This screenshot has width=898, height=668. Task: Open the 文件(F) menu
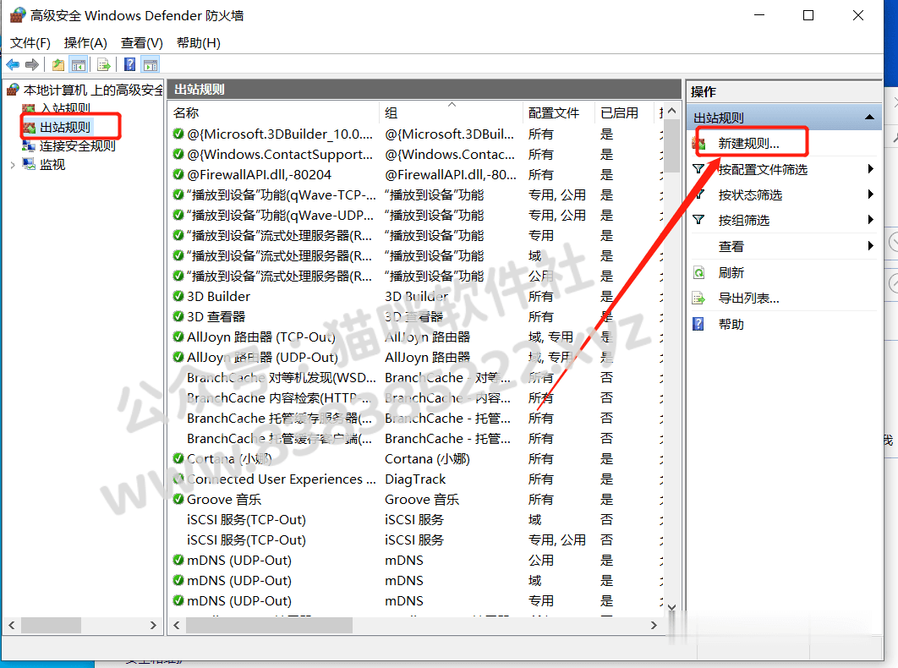(x=30, y=43)
